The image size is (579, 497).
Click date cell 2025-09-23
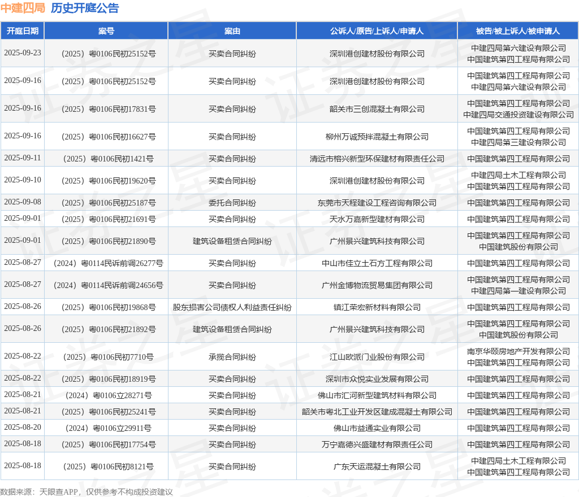coord(23,53)
